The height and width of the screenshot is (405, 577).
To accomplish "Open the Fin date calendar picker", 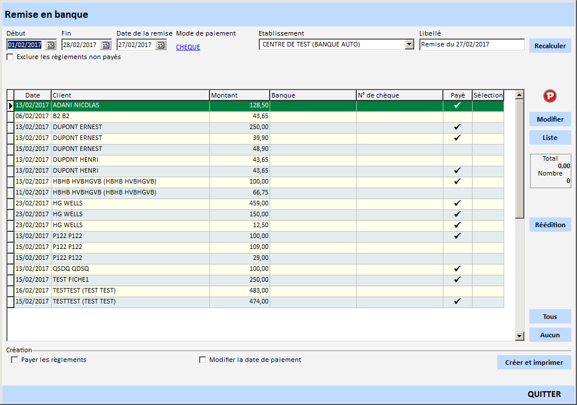I will pos(106,45).
